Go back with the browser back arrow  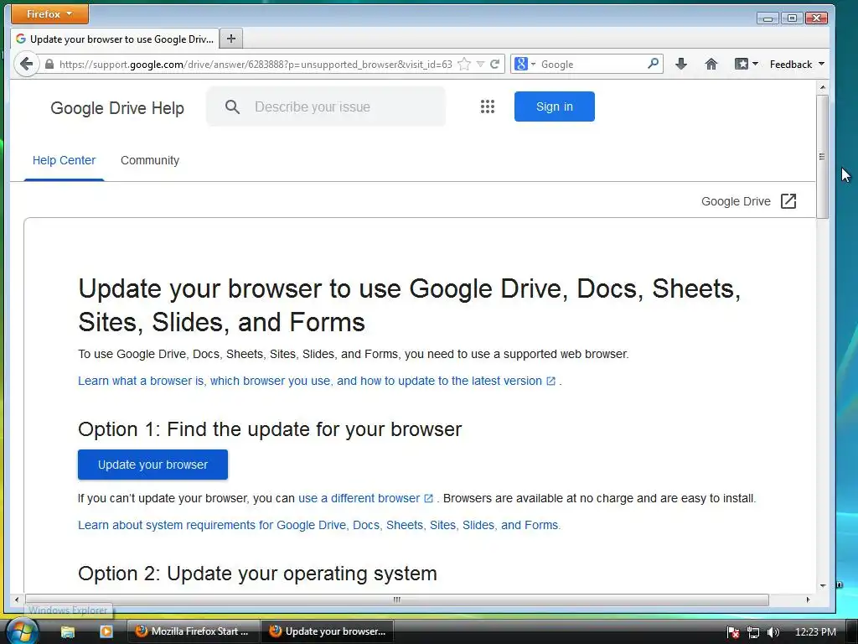pyautogui.click(x=26, y=64)
